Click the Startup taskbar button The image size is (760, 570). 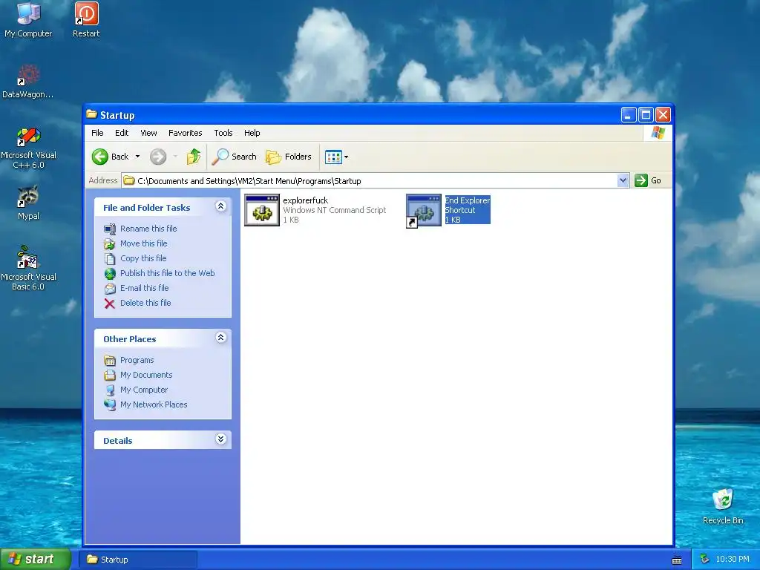(x=137, y=560)
